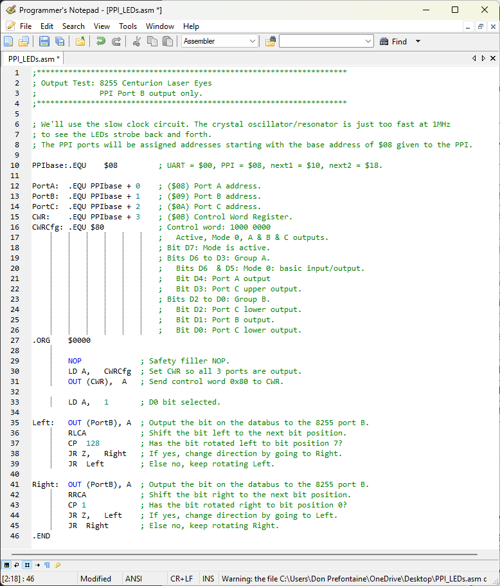Open the Find button options arrow
The width and height of the screenshot is (500, 586).
coord(418,41)
